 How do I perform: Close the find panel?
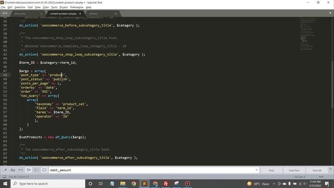click(330, 169)
